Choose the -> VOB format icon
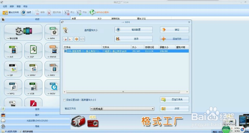The width and height of the screenshot is (249, 133). 33,87
